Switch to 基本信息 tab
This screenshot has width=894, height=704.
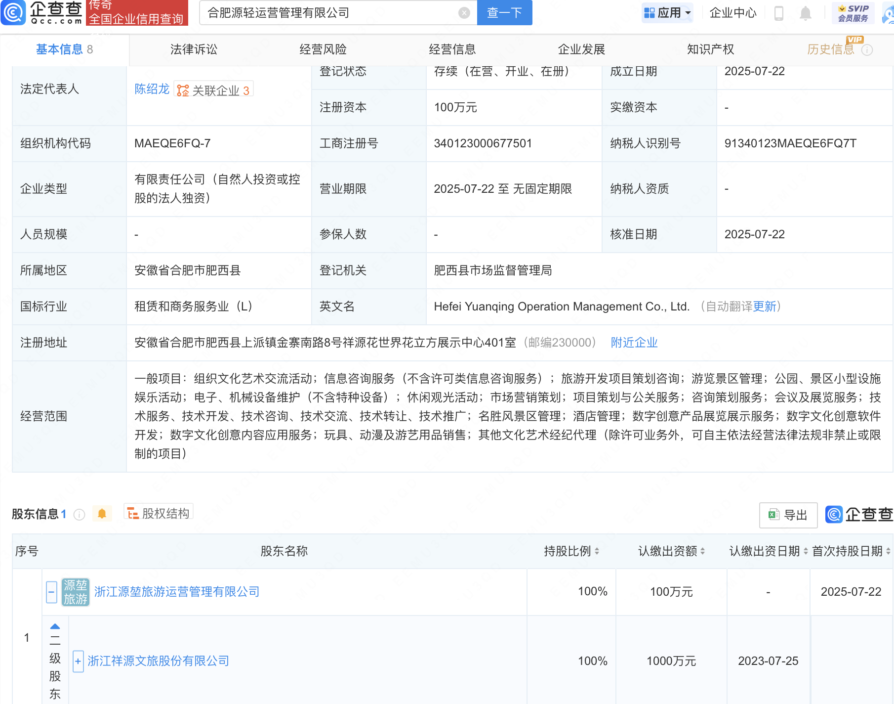click(64, 49)
